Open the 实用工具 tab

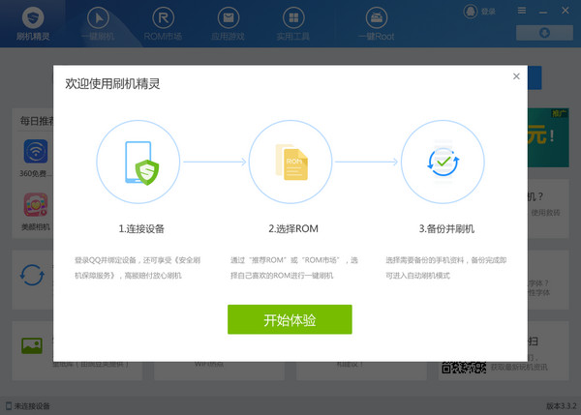(293, 24)
